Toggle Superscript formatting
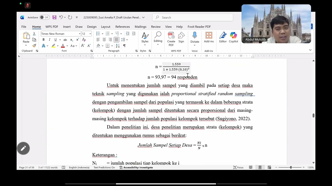The image size is (332, 186). pyautogui.click(x=77, y=40)
